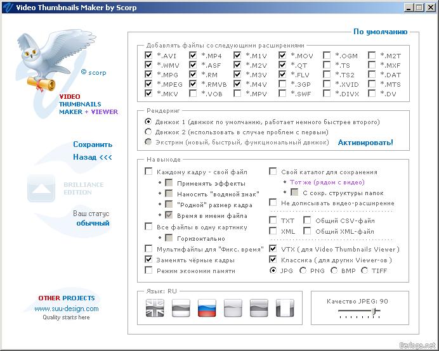Click the Тот же (рядом с видео) link
The height and width of the screenshot is (351, 439).
pos(327,182)
